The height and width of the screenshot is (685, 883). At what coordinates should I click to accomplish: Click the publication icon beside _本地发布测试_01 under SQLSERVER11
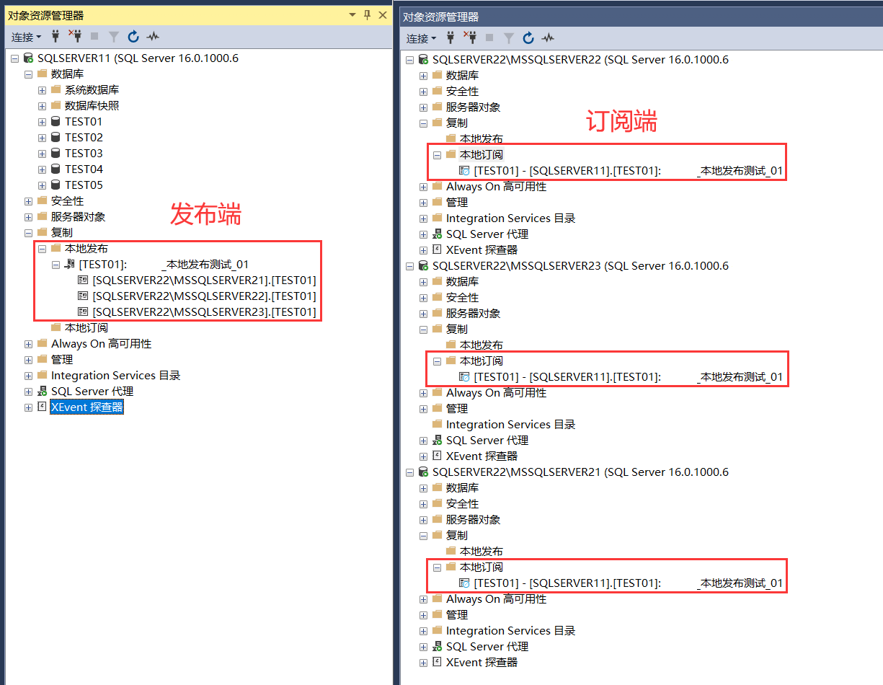(x=69, y=265)
